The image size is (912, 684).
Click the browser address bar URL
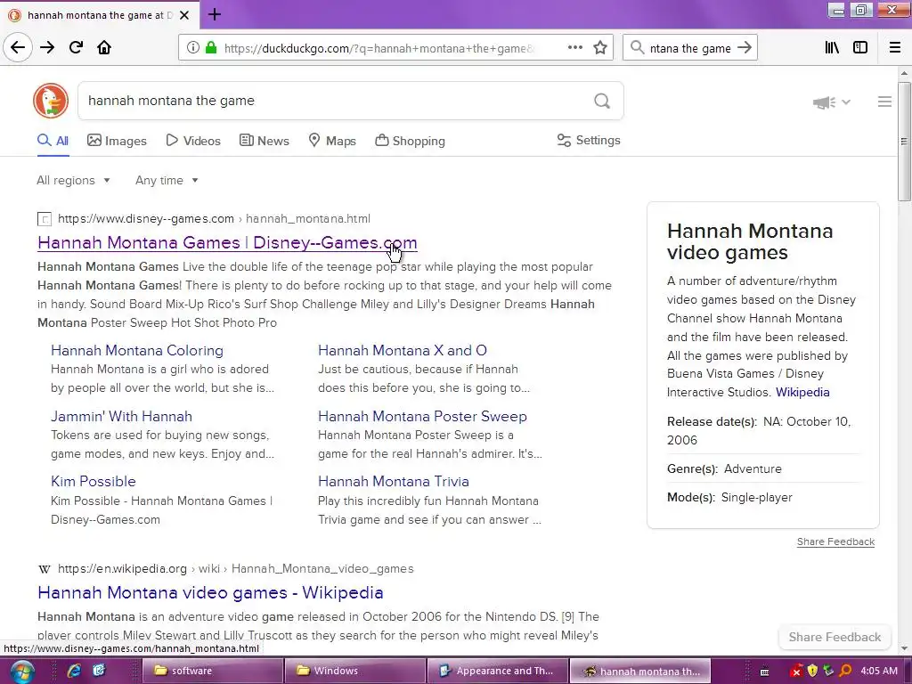pos(379,48)
